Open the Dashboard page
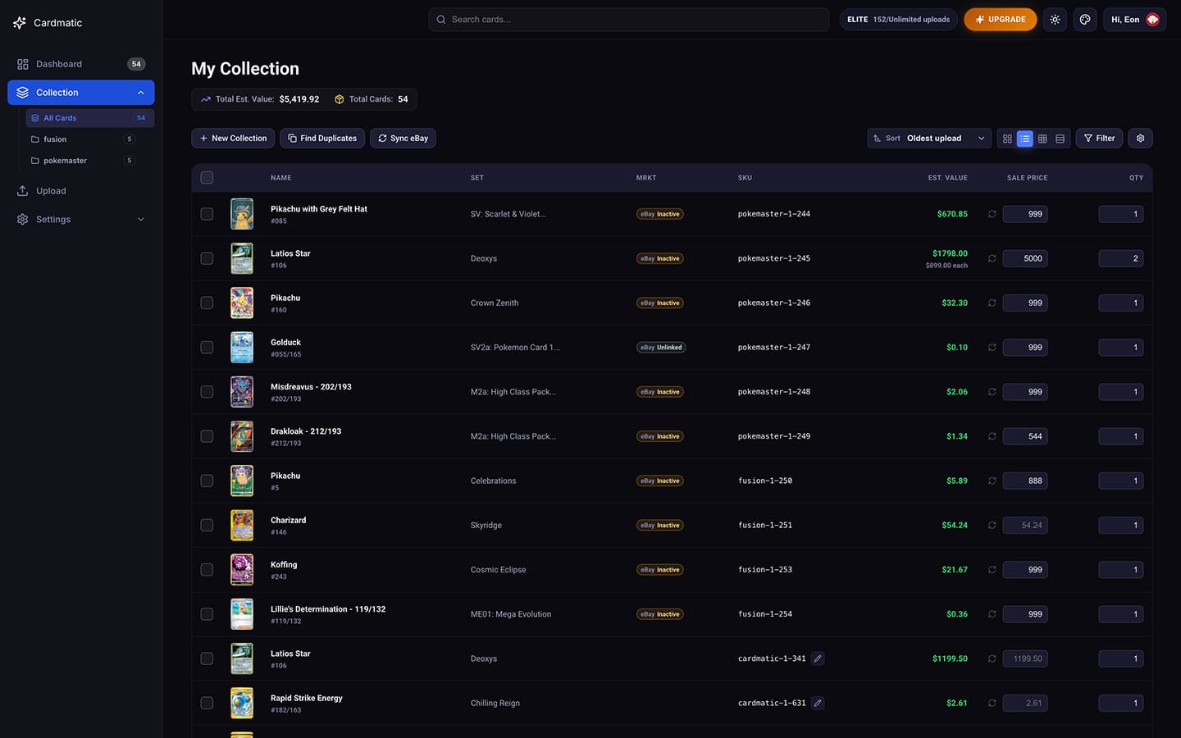 [x=80, y=64]
